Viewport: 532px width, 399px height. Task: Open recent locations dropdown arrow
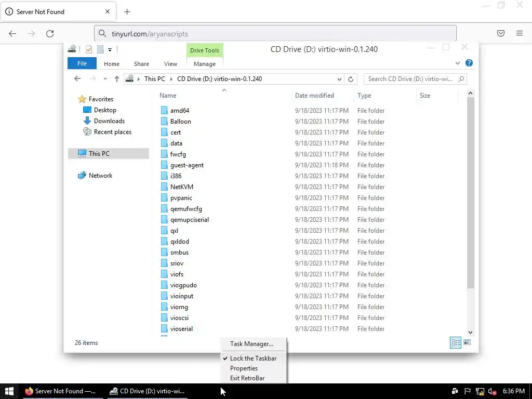coord(105,79)
